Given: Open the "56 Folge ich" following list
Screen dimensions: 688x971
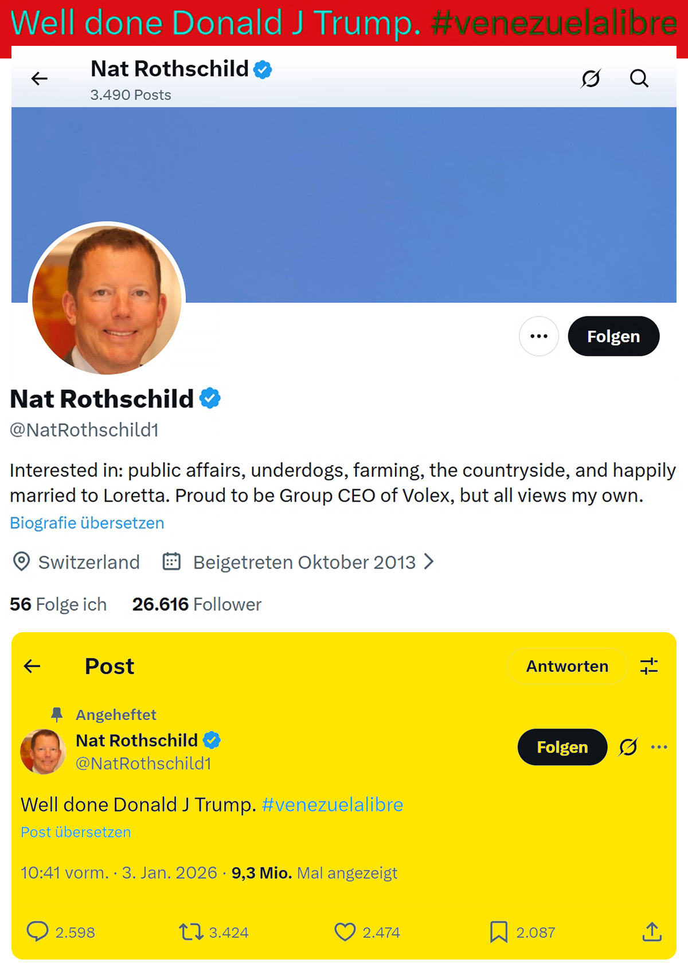Looking at the screenshot, I should 58,604.
